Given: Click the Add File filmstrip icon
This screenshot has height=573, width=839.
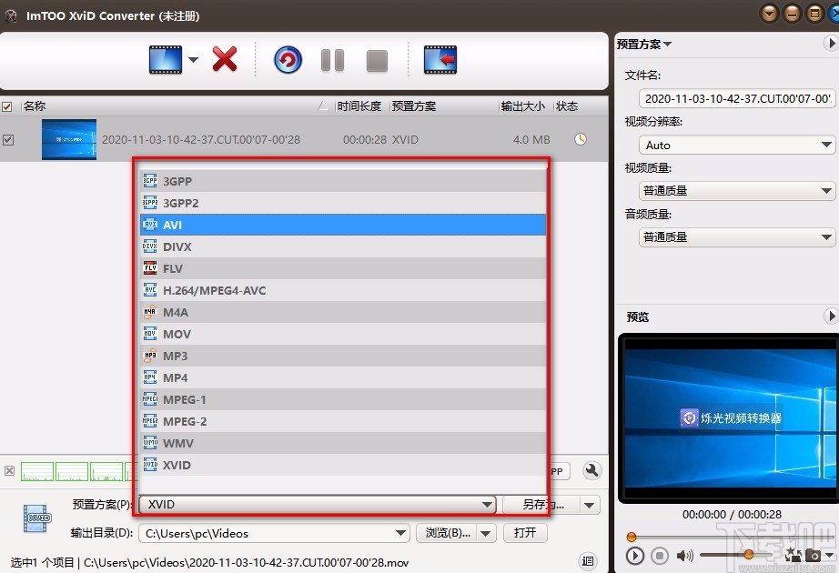Looking at the screenshot, I should pos(166,59).
